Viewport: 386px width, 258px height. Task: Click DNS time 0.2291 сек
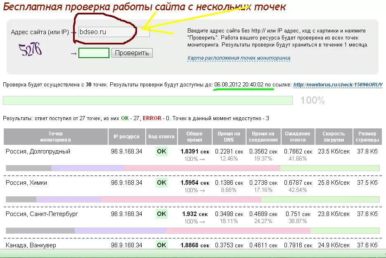[x=229, y=152]
